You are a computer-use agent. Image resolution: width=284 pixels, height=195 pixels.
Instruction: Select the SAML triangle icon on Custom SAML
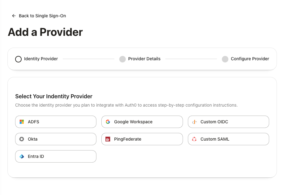[x=194, y=139]
